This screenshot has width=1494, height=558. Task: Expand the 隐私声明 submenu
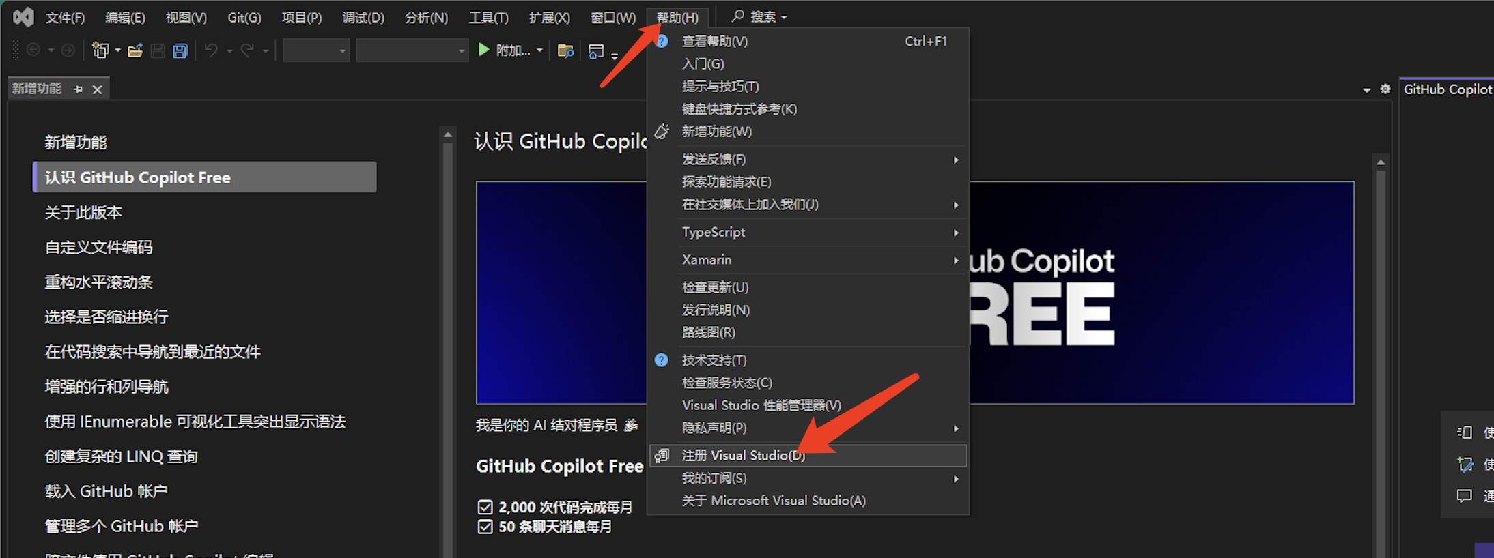pyautogui.click(x=956, y=428)
